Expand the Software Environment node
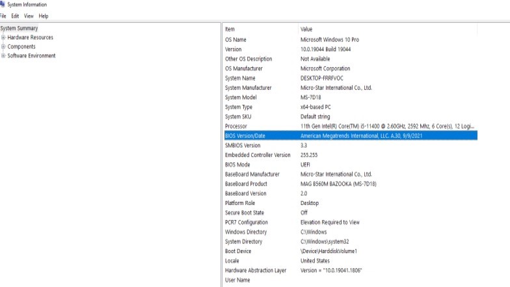 click(x=3, y=56)
